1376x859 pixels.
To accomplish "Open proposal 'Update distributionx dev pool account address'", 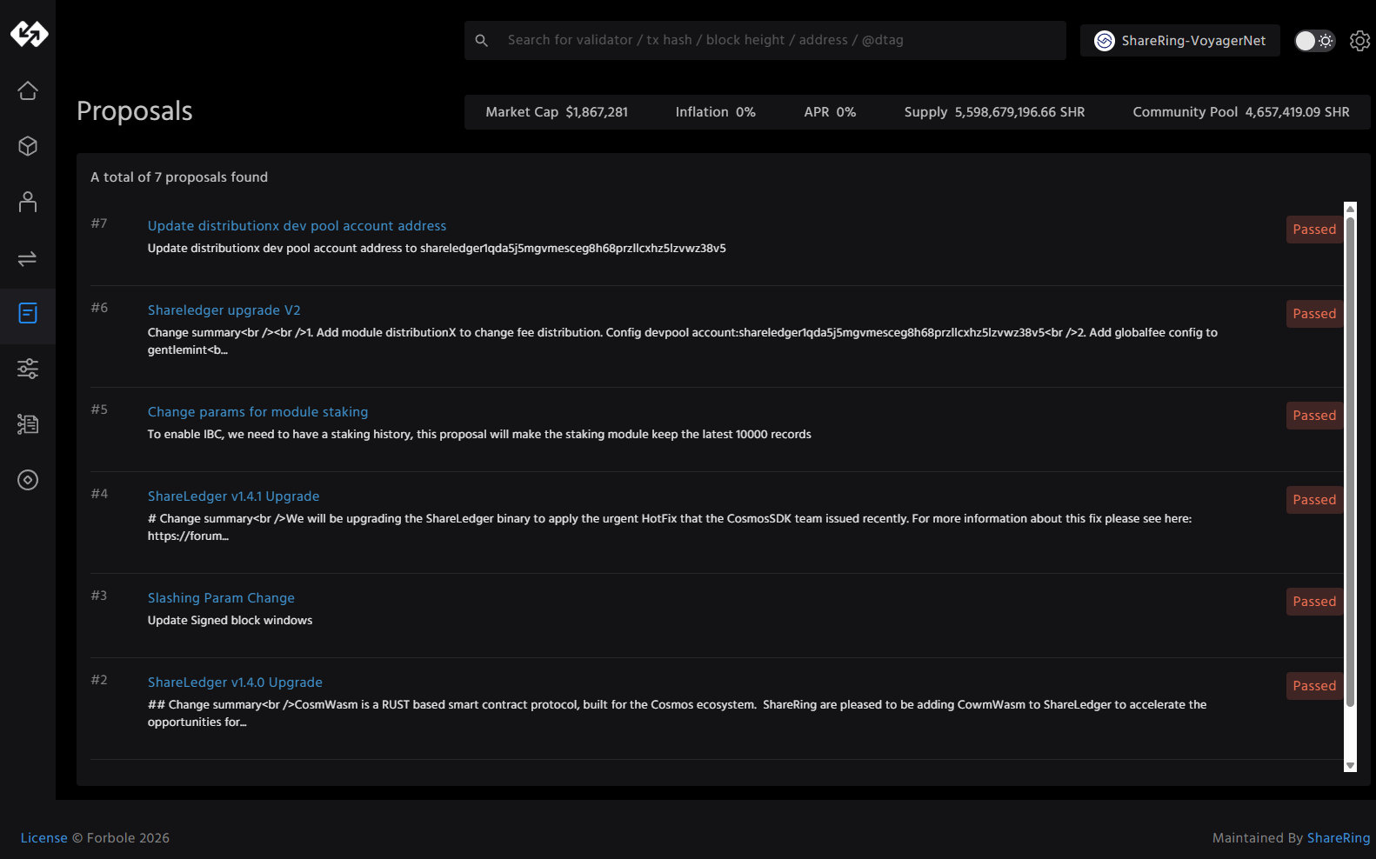I will 297,226.
